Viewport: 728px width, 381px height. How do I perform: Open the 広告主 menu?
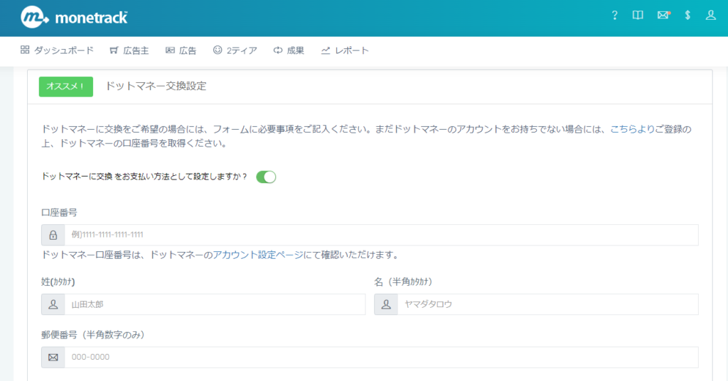[x=129, y=50]
